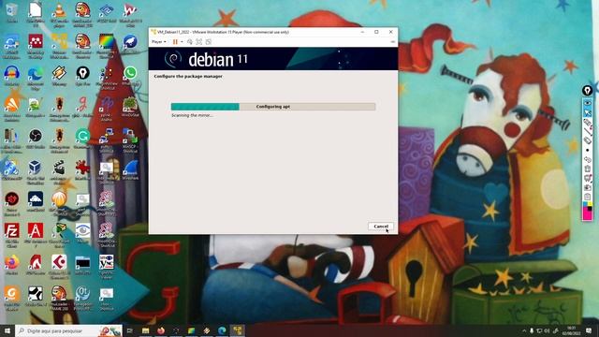Open the Windows Start menu
599x337 pixels.
[7, 330]
